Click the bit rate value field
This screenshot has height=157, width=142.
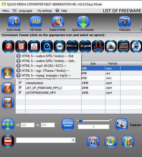(93, 127)
